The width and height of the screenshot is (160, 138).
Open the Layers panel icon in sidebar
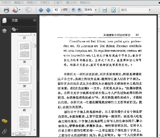(x=5, y=31)
